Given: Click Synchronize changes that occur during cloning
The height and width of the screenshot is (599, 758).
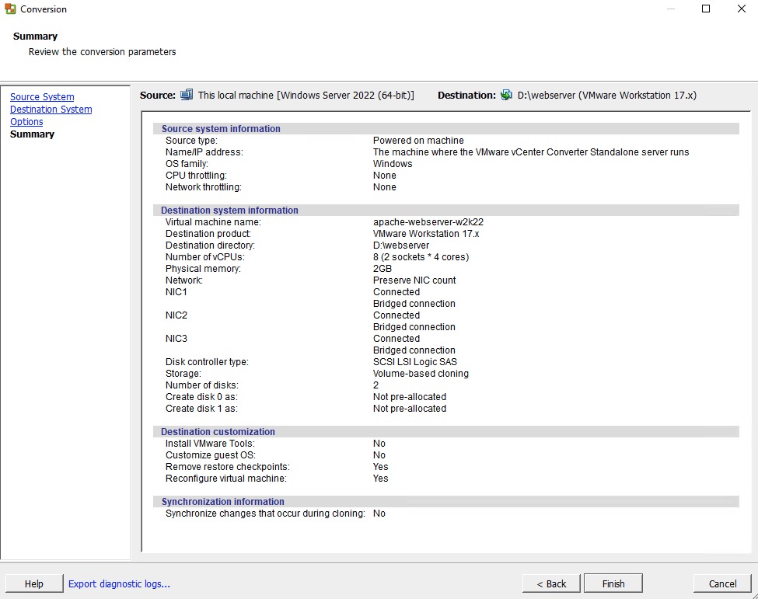Looking at the screenshot, I should pos(265,513).
